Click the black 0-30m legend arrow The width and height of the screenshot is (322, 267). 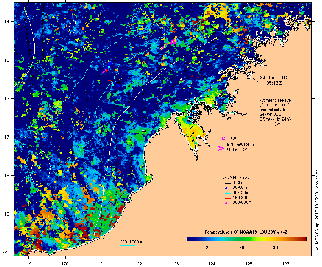[228, 183]
